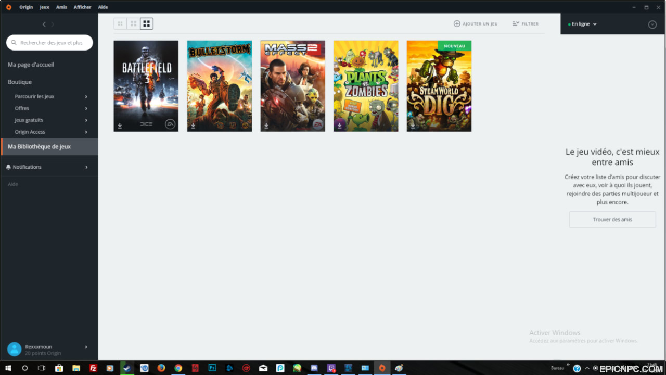Open Google Chrome from the taskbar

[178, 368]
